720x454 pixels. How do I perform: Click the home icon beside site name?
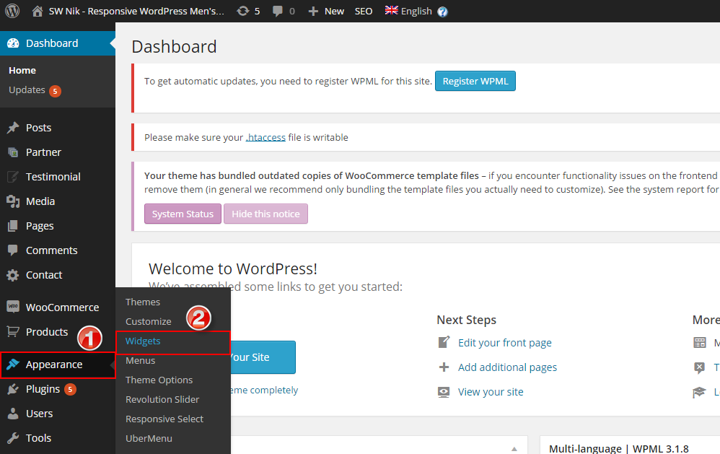pos(38,11)
